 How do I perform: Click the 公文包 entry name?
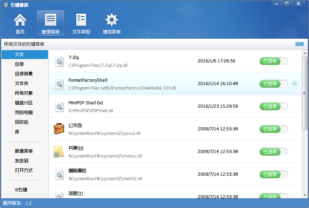pyautogui.click(x=75, y=126)
